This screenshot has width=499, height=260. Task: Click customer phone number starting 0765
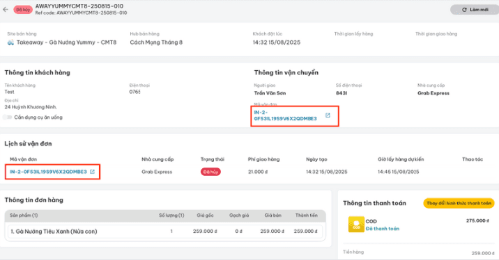(x=135, y=92)
